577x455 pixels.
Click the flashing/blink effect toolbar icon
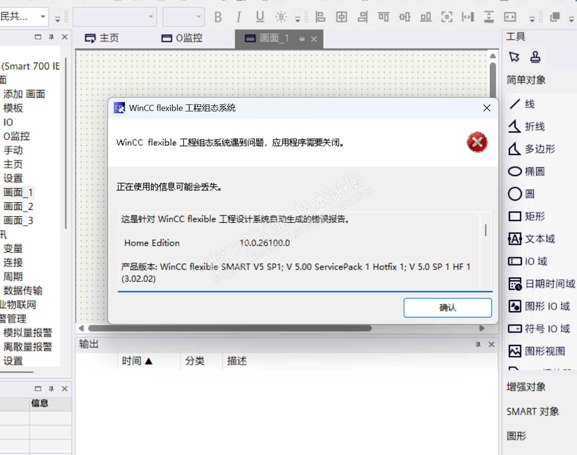click(x=281, y=17)
